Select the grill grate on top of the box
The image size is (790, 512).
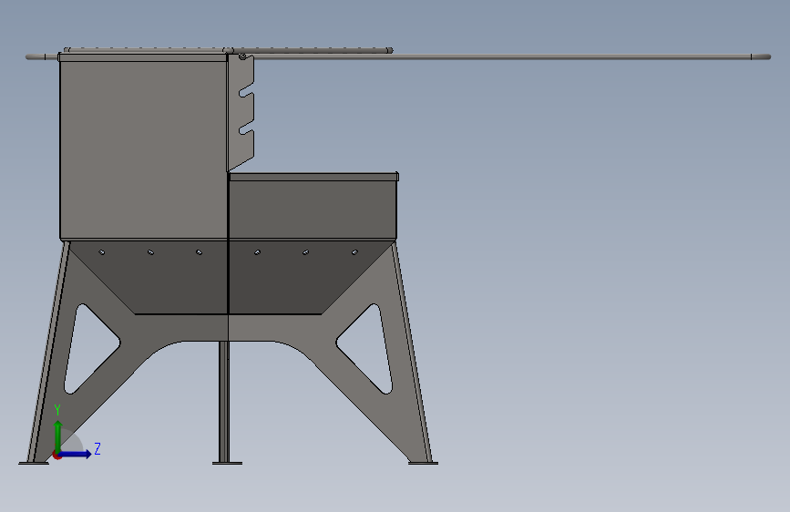tap(227, 50)
